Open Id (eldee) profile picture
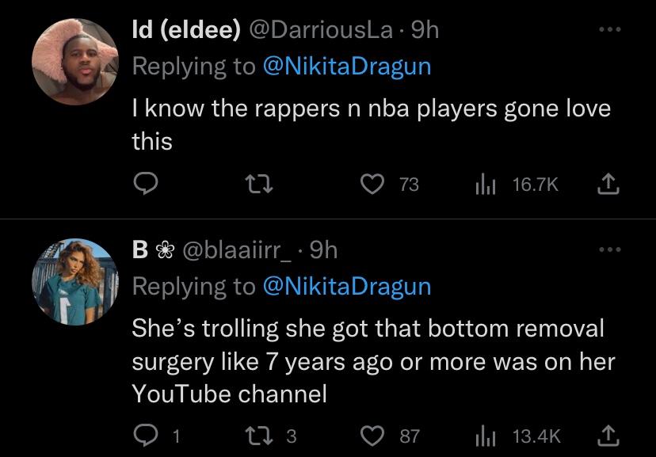 74,62
